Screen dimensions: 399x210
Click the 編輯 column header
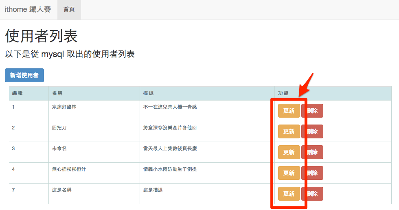tap(18, 93)
